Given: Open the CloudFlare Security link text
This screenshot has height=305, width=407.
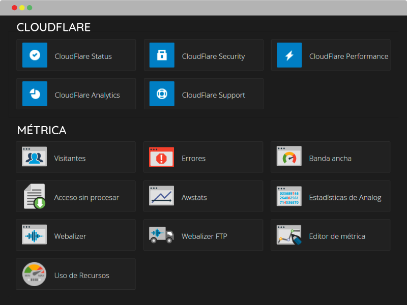Looking at the screenshot, I should pos(213,56).
